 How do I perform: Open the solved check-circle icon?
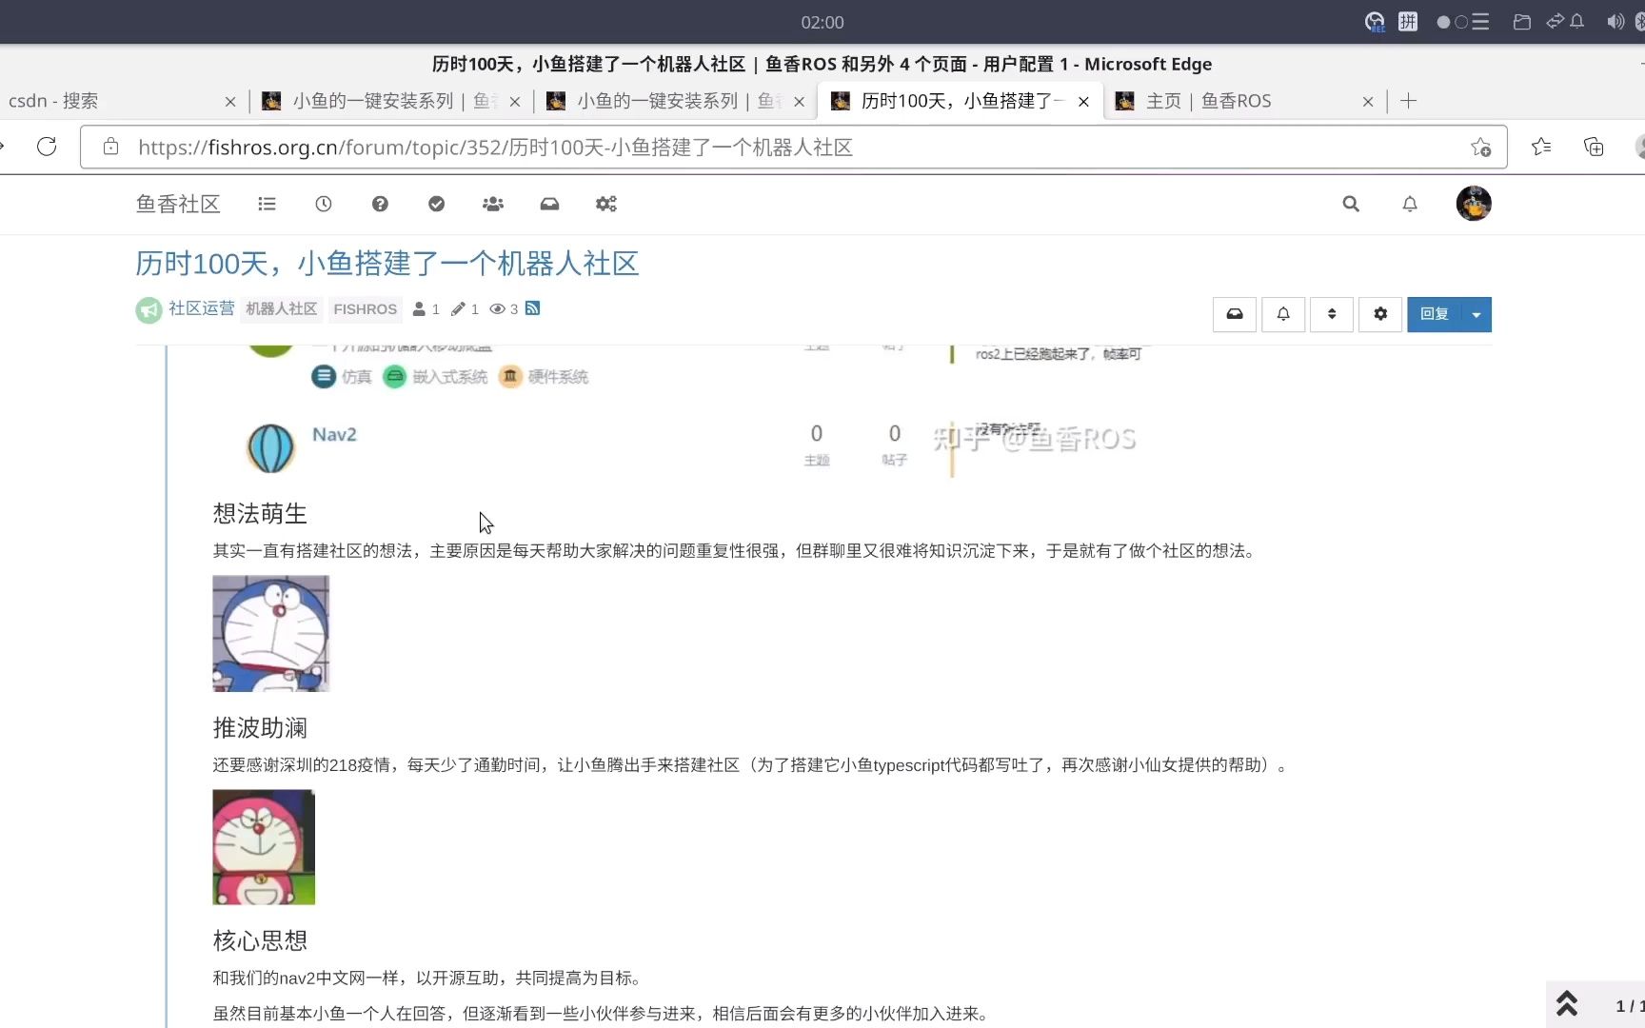[x=436, y=204]
